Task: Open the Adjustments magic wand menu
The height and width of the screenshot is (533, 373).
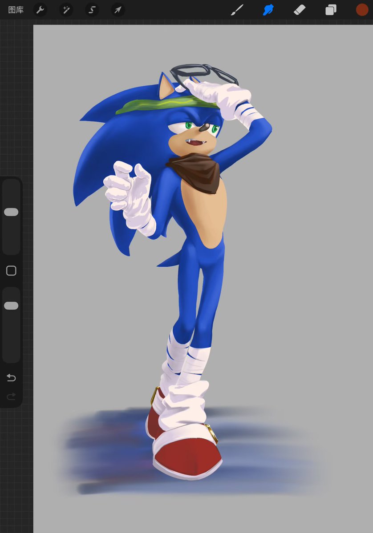Action: click(66, 10)
